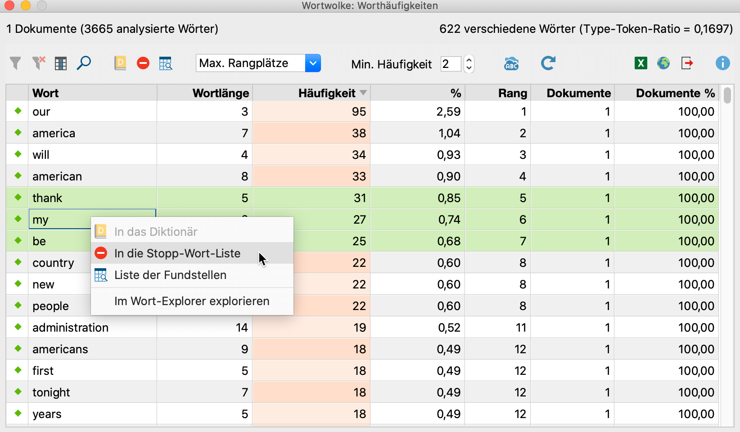Image resolution: width=740 pixels, height=432 pixels.
Task: Click the 'will' word cell
Action: 93,155
